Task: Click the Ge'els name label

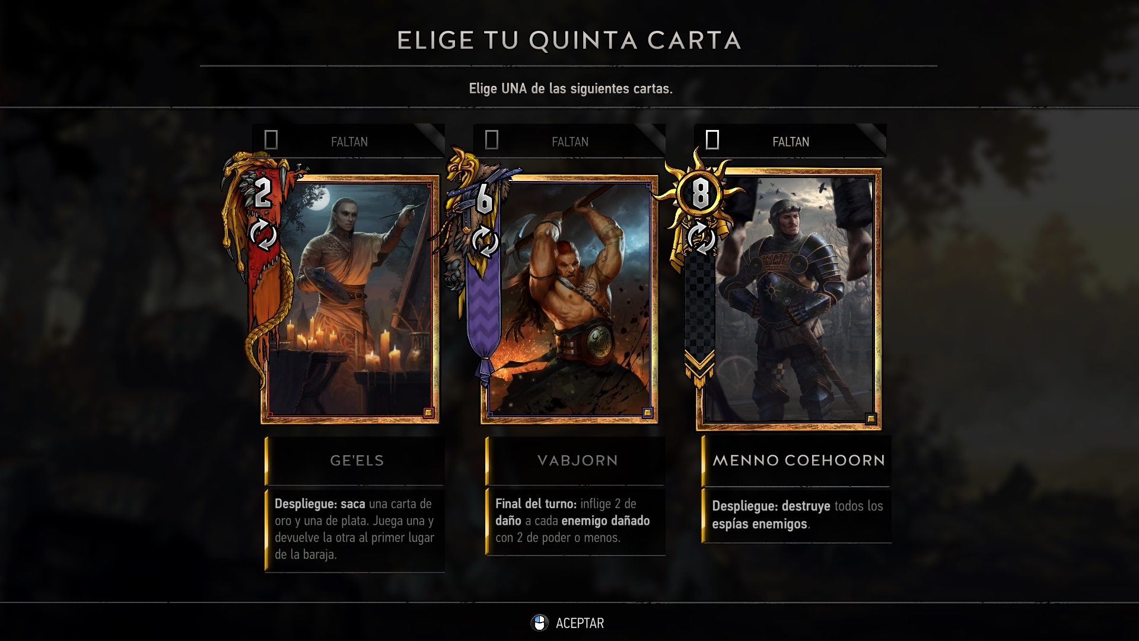Action: coord(355,461)
